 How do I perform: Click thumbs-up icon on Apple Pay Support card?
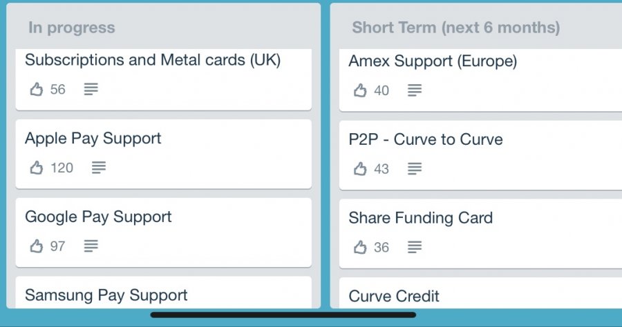(36, 168)
